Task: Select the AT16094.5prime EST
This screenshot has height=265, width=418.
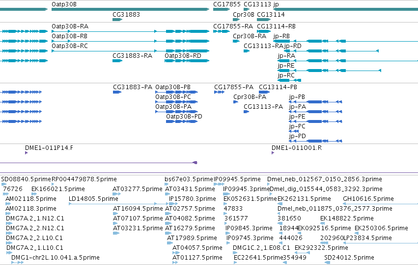Action: click(x=115, y=214)
